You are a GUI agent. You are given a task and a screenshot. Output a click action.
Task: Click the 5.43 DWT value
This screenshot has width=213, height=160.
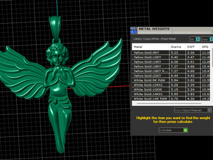click(x=191, y=76)
